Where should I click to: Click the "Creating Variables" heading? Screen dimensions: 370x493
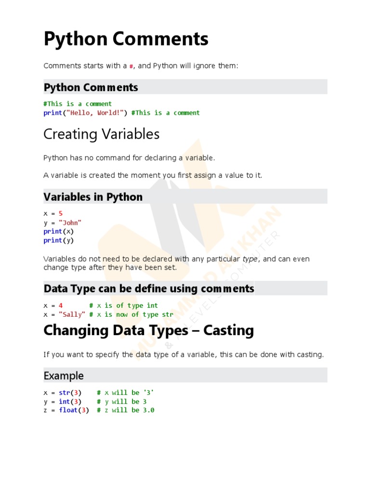pyautogui.click(x=101, y=134)
